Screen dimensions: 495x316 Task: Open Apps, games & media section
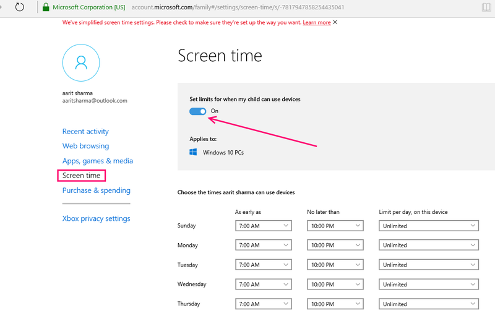pyautogui.click(x=98, y=161)
